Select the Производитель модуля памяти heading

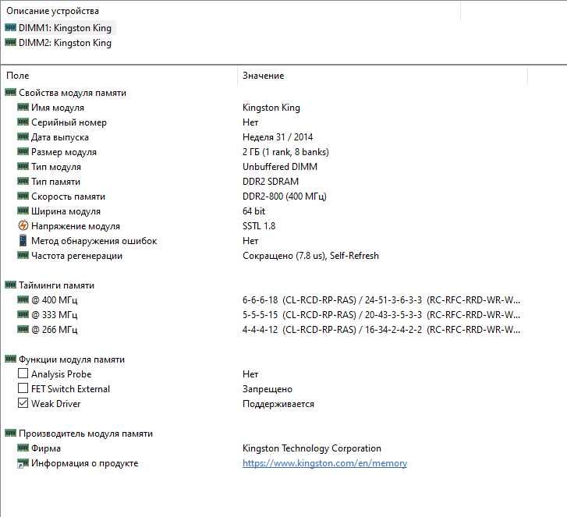pos(86,434)
